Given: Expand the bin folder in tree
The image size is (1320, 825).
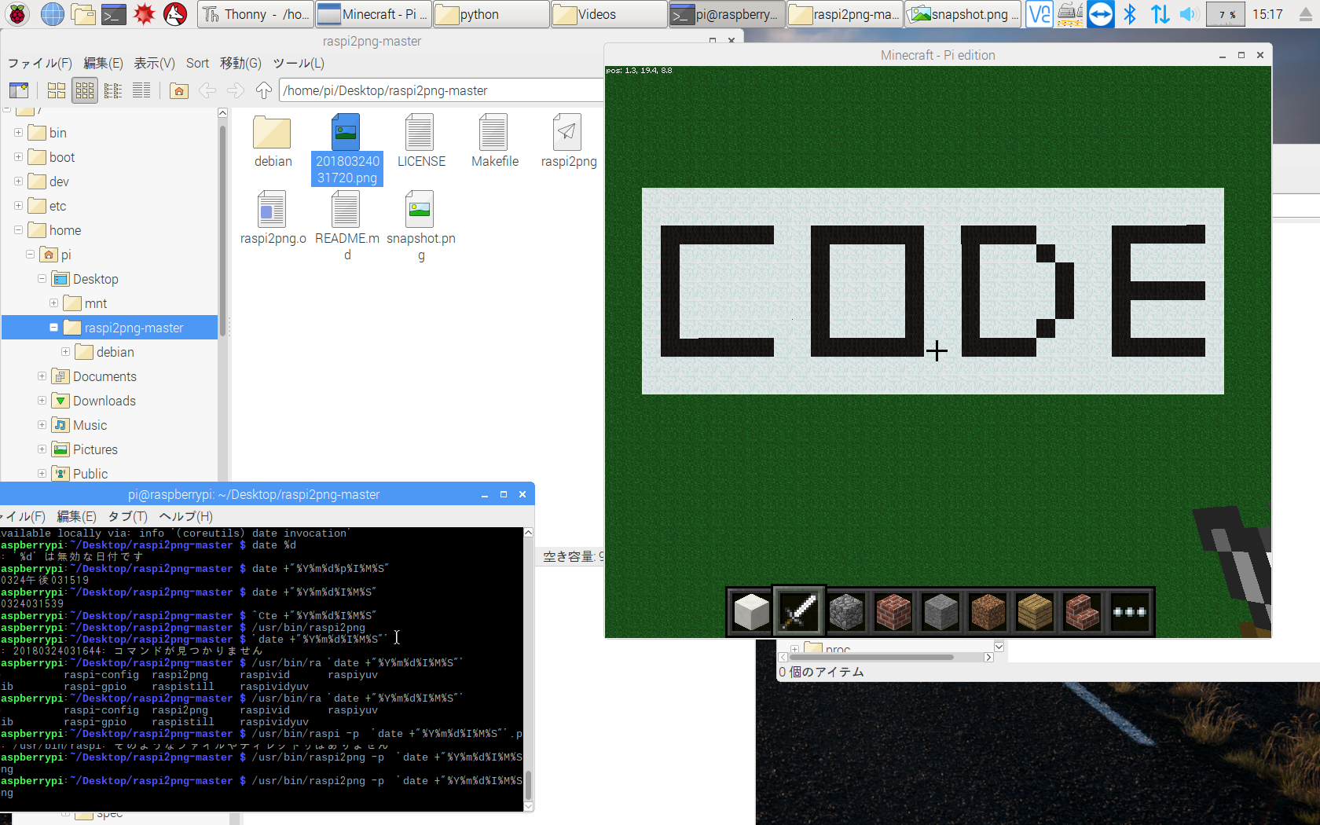Looking at the screenshot, I should [18, 133].
